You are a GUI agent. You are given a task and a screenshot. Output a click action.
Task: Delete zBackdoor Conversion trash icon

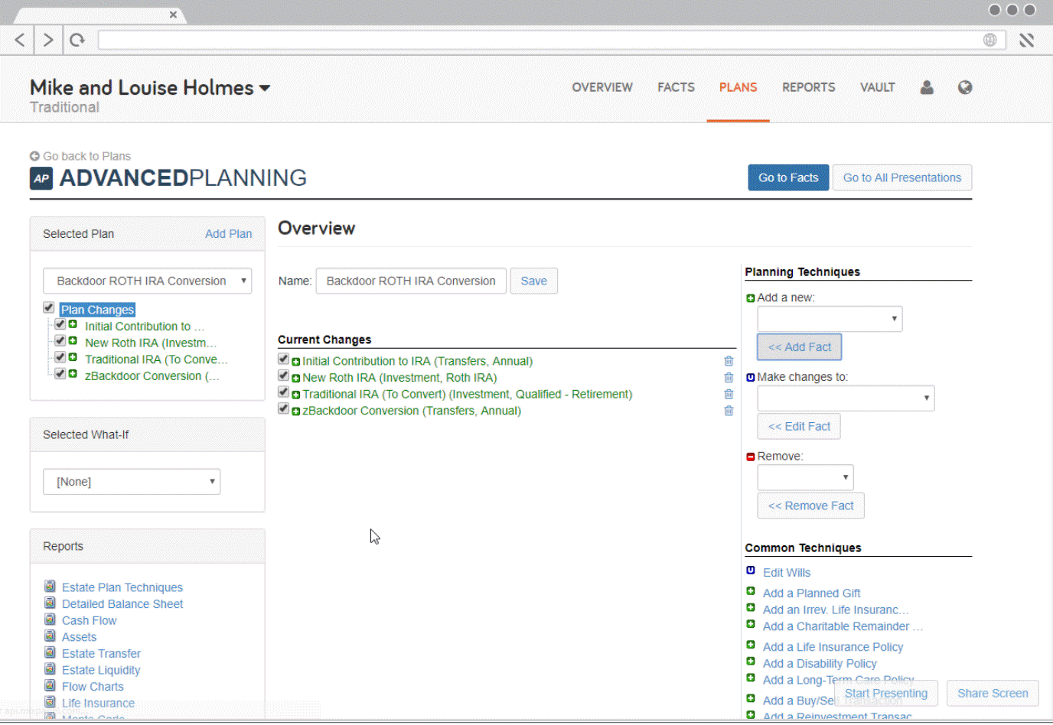[729, 411]
